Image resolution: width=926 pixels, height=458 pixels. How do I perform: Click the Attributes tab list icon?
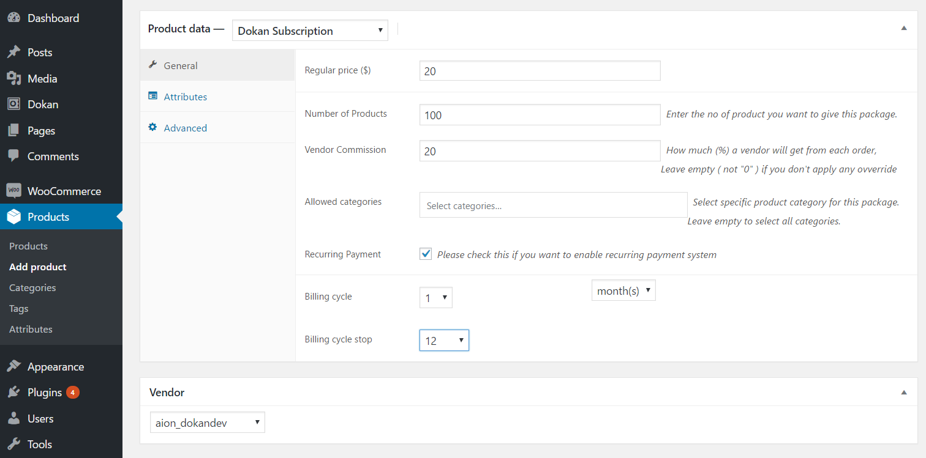point(153,96)
